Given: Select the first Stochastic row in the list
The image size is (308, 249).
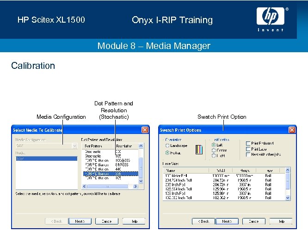Looking at the screenshot, I should [x=110, y=152].
